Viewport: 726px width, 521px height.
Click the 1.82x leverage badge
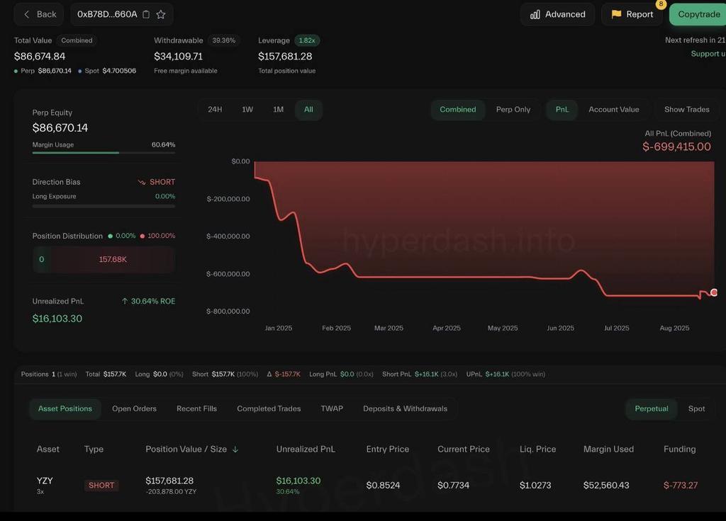[306, 40]
